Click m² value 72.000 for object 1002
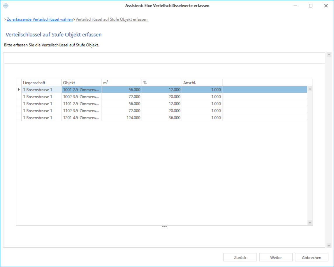 coord(122,97)
